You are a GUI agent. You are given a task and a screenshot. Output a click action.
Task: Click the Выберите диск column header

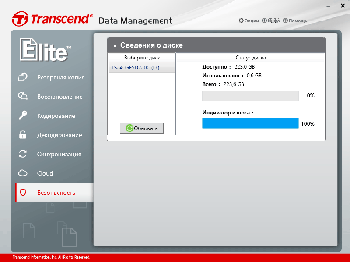[142, 58]
